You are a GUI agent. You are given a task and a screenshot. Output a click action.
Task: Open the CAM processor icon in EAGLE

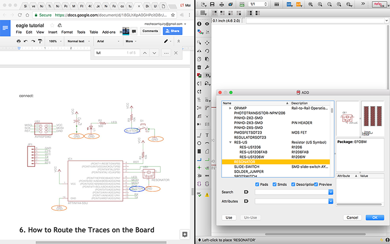231,4
